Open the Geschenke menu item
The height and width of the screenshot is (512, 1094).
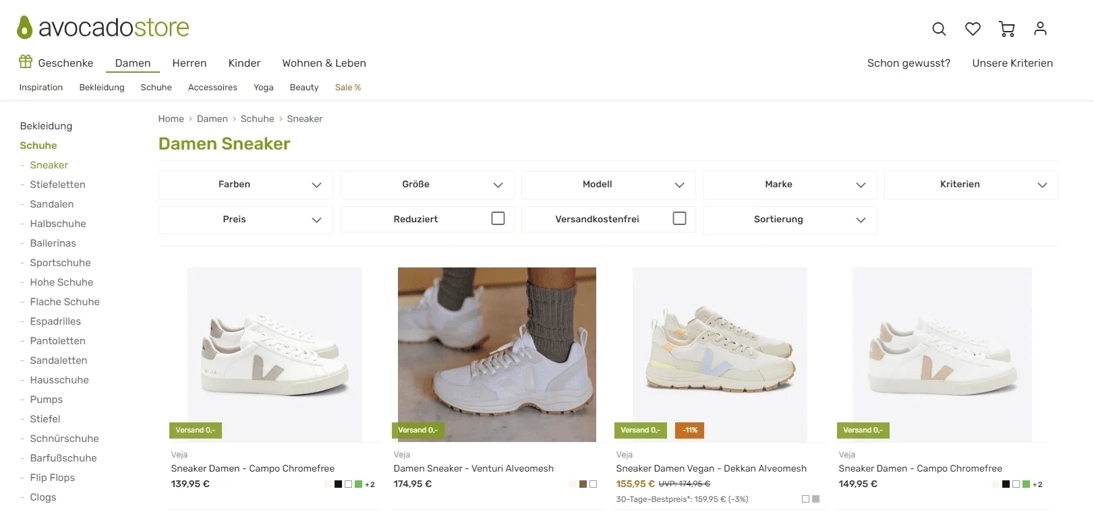[65, 63]
